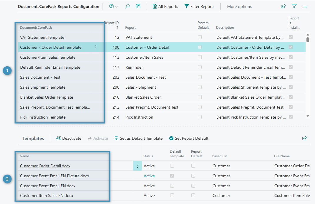Sort by Report ID column header
This screenshot has height=204, width=315.
pyautogui.click(x=112, y=25)
